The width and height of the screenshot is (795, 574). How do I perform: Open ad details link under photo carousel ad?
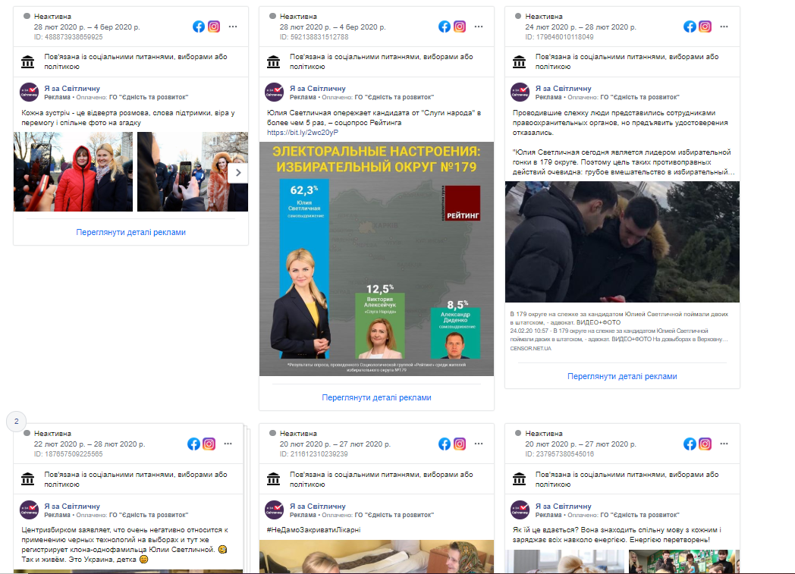click(x=130, y=232)
